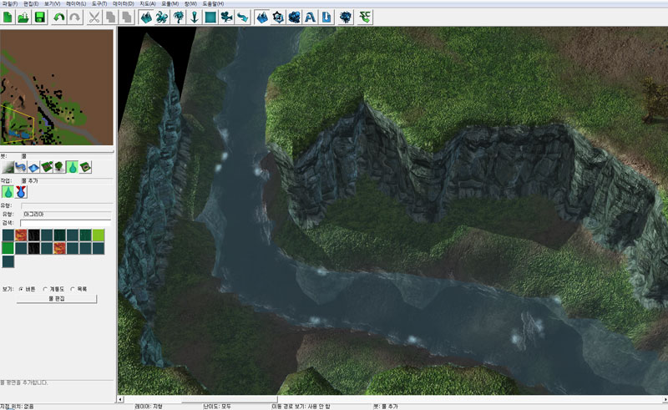Open the 도움말(H) menu
Screen dimensions: 668x410
[x=213, y=3]
